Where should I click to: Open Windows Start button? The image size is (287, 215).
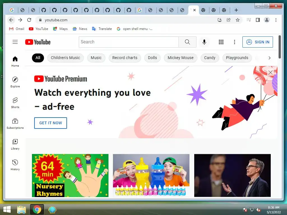pos(7,209)
